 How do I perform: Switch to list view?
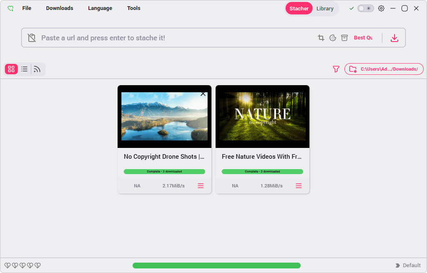coord(24,69)
